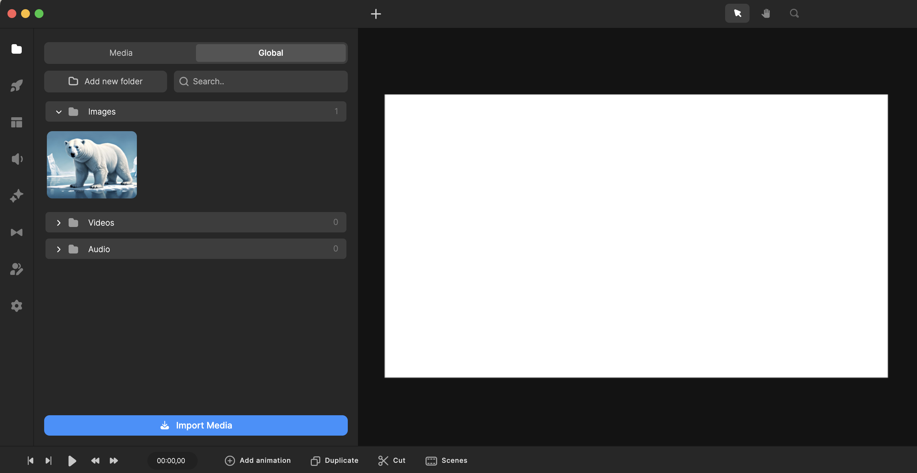
Task: Expand the Videos folder chevron
Action: (x=59, y=223)
